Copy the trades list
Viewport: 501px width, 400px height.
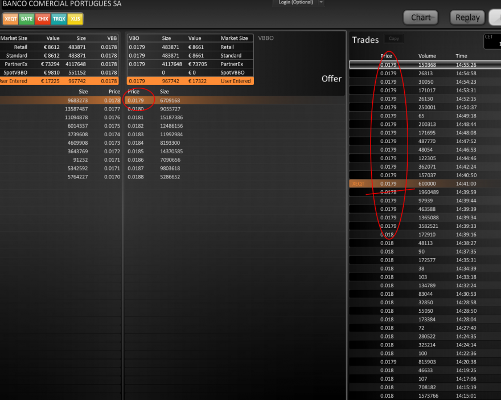click(393, 39)
